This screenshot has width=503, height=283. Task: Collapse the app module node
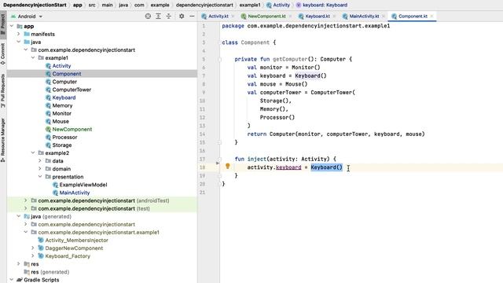click(12, 26)
